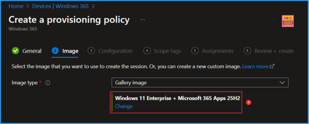The image size is (309, 124).
Task: Click the Windows 11 Enterprise image name
Action: 177,98
